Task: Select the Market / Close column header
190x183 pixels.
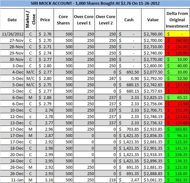Action: (x=30, y=20)
